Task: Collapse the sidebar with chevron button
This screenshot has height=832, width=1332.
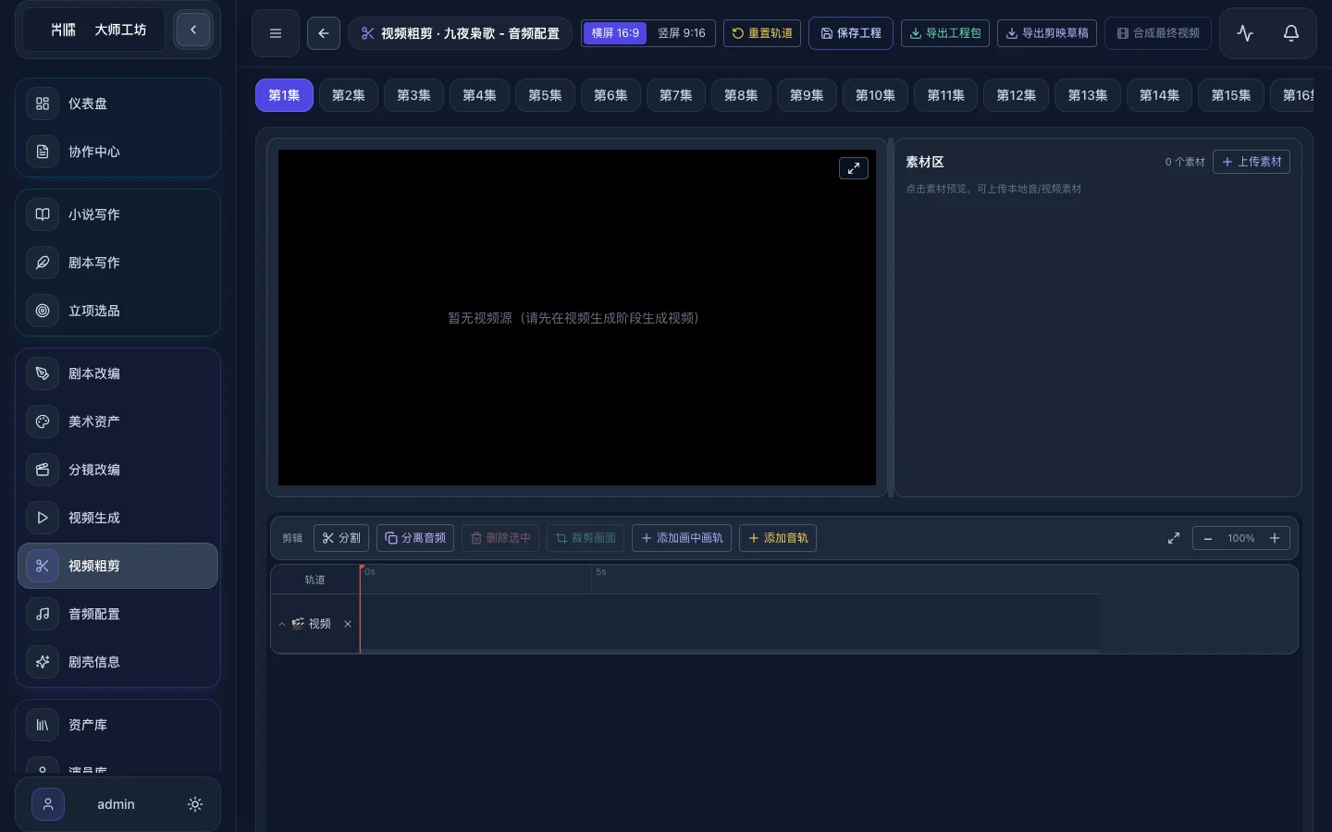Action: coord(193,30)
